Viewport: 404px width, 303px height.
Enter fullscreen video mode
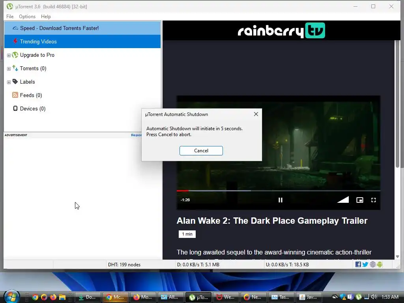pyautogui.click(x=373, y=200)
